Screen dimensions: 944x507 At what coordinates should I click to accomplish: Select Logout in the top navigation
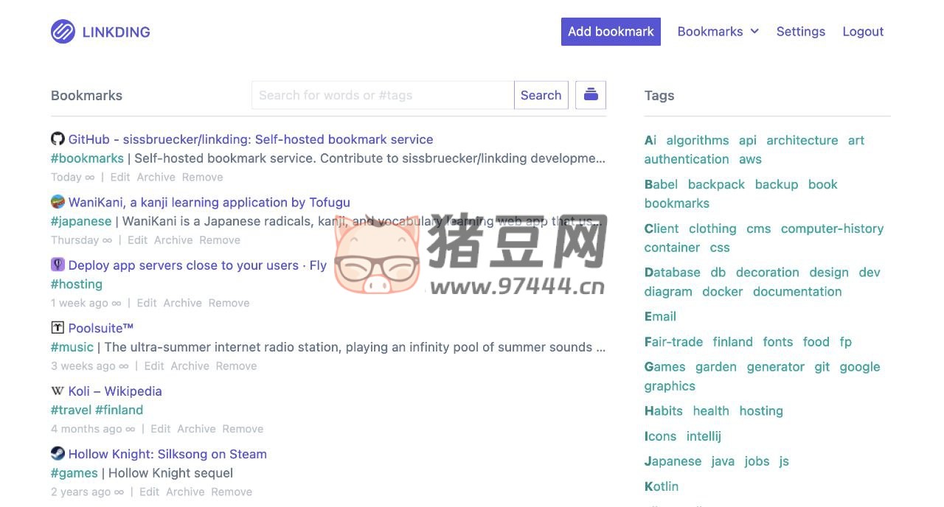pos(863,32)
